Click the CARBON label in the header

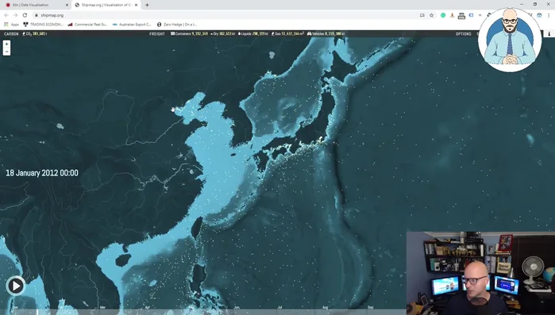[11, 34]
